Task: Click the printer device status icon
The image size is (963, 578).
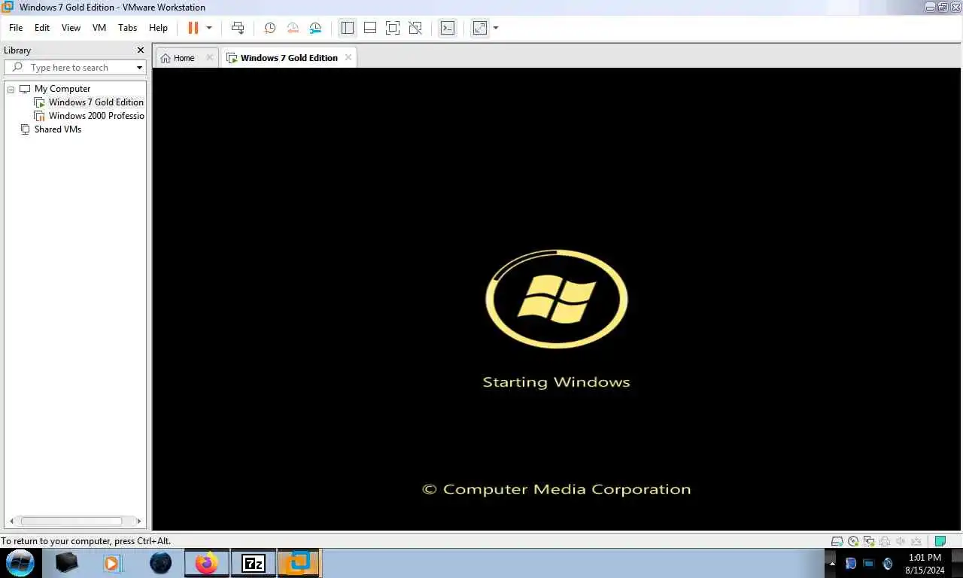Action: 885,541
